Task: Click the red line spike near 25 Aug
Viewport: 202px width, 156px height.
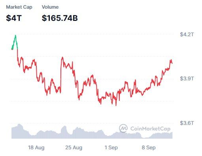Action: pyautogui.click(x=62, y=57)
